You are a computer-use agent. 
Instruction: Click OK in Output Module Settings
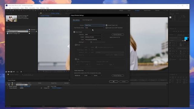pyautogui.click(x=114, y=81)
